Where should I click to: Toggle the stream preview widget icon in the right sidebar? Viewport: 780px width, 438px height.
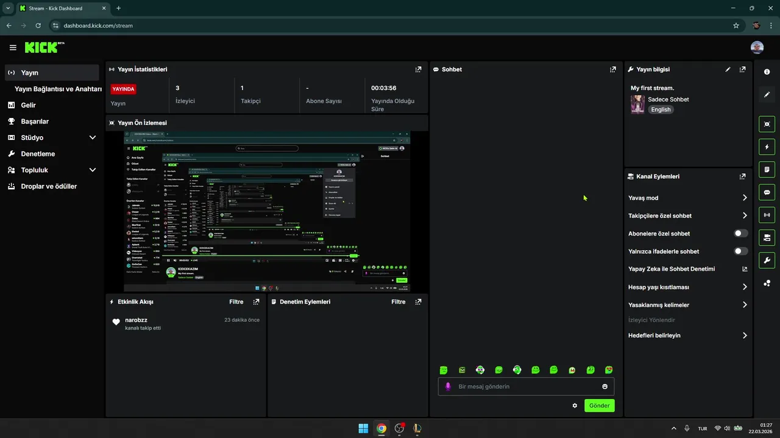(767, 124)
